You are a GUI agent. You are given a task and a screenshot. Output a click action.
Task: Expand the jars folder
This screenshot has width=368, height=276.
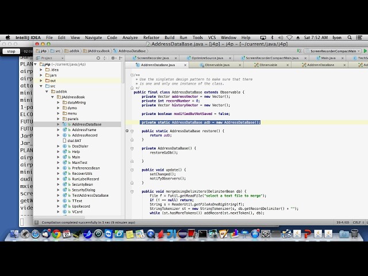tap(41, 75)
